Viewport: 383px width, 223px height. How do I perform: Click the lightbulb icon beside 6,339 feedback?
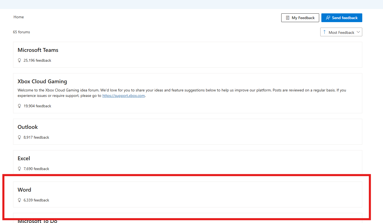tap(19, 200)
